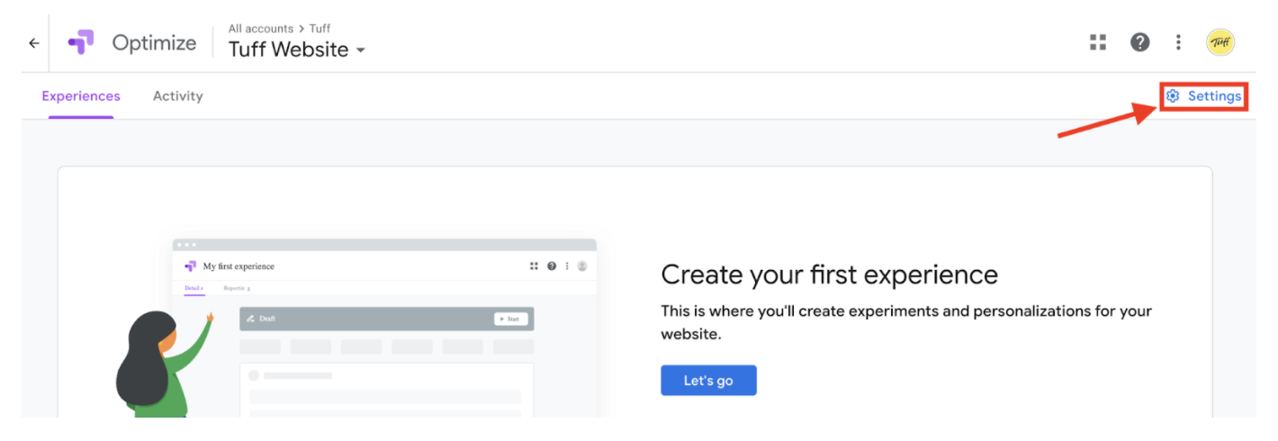
Task: Switch to the Experiences tab
Action: [81, 96]
